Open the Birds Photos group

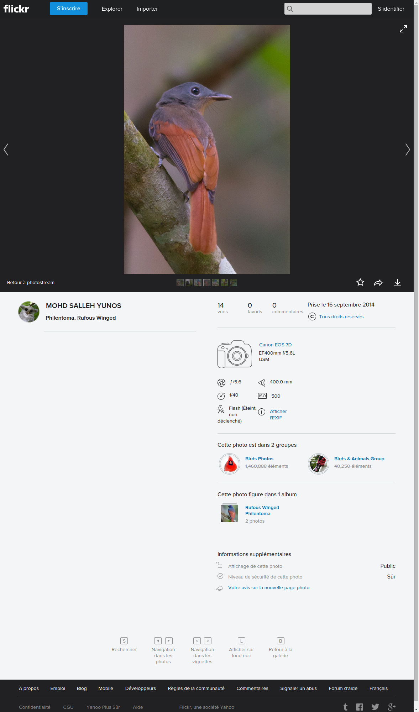[259, 459]
